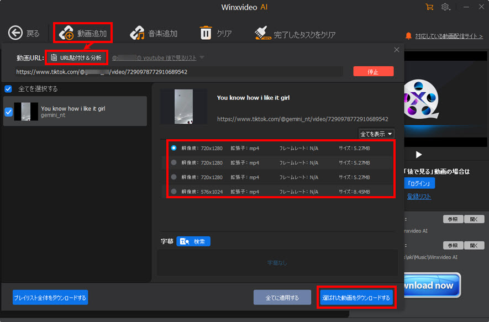Play the preview with the play triangle

pyautogui.click(x=419, y=155)
